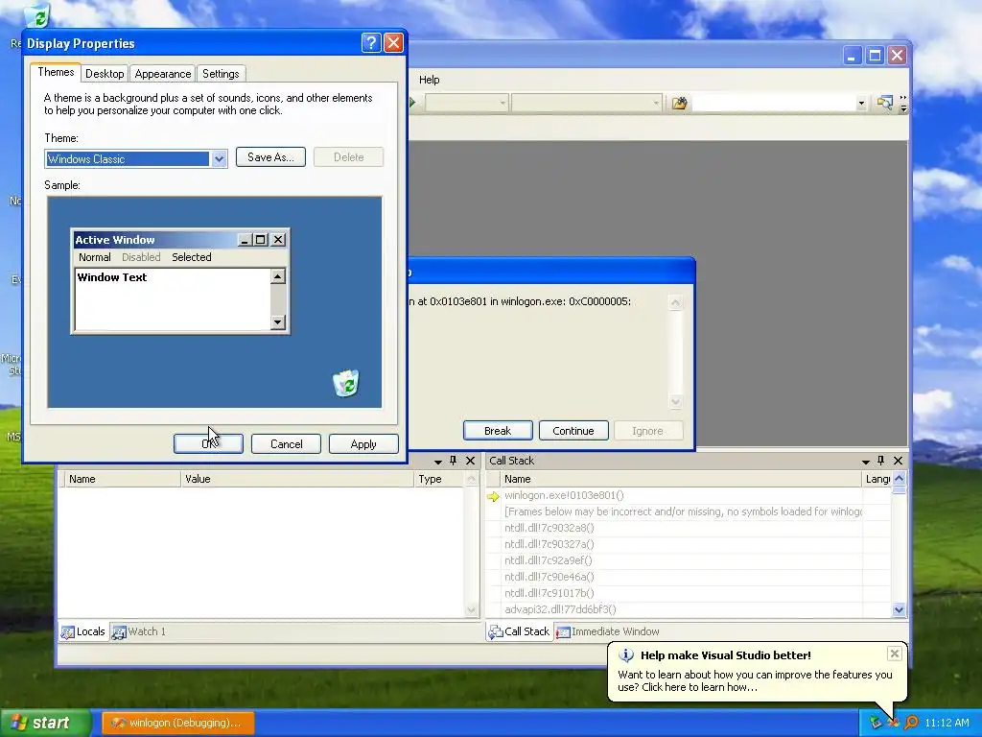The width and height of the screenshot is (982, 737).
Task: Click the Visual Studio balloon message text
Action: [755, 680]
